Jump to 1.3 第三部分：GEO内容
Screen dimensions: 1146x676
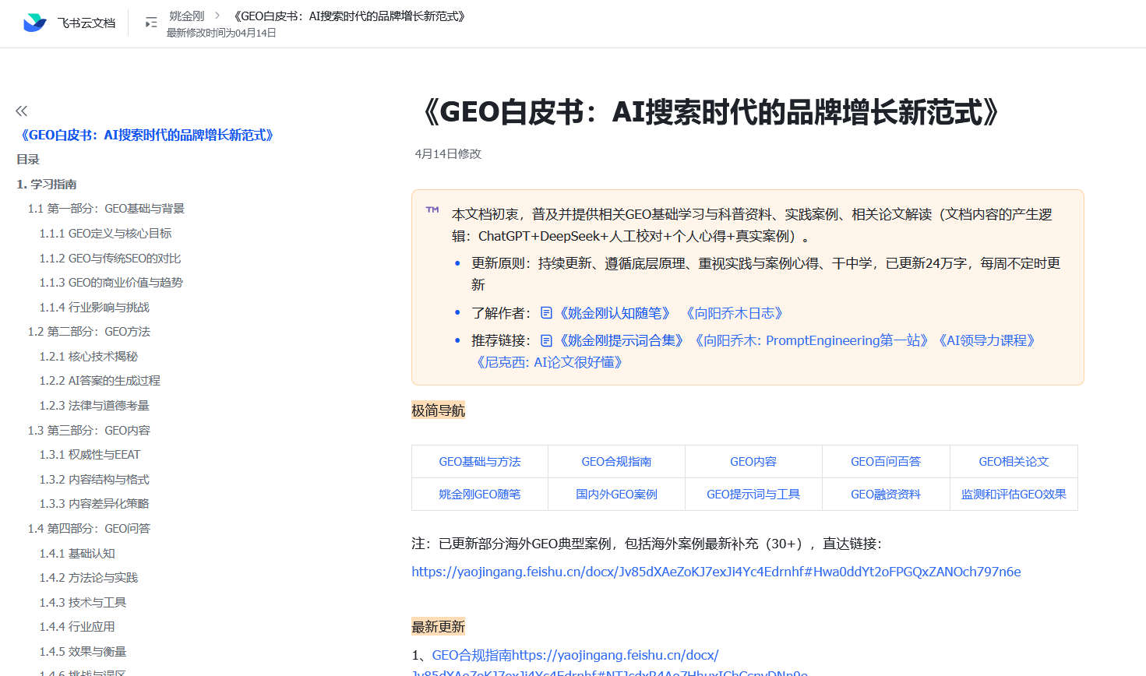[x=89, y=431]
